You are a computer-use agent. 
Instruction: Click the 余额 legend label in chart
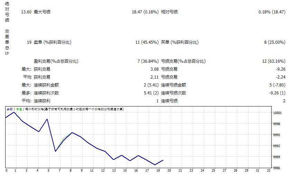pos(10,109)
